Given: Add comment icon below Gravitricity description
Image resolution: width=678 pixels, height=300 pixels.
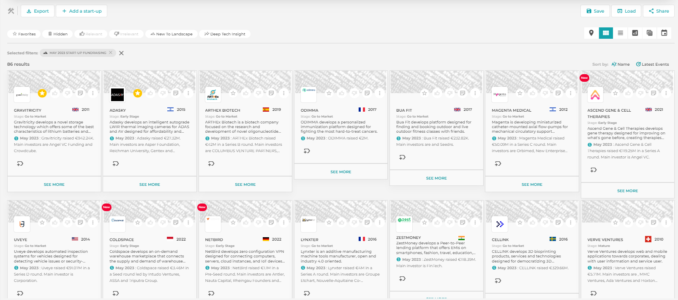Looking at the screenshot, I should pyautogui.click(x=20, y=163).
